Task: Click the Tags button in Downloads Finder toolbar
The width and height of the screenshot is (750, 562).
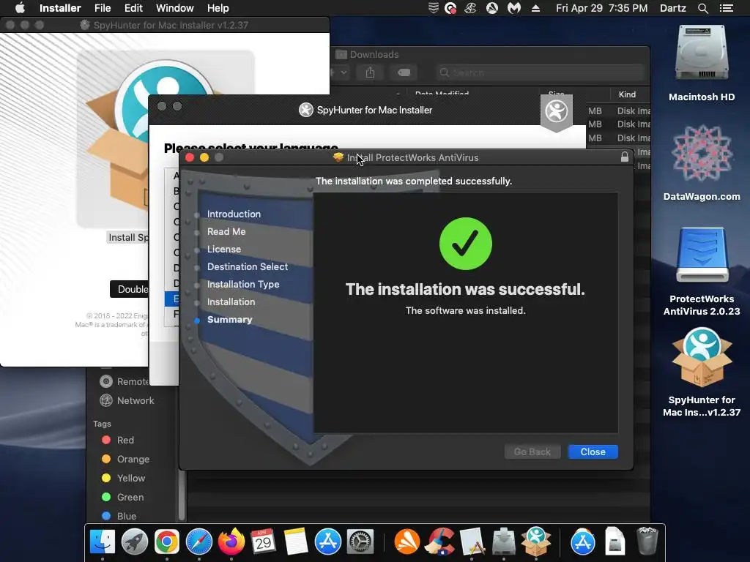Action: click(404, 72)
